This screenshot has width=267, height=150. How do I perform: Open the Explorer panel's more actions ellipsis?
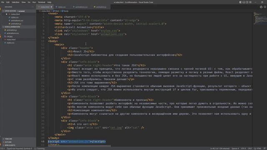33,7
